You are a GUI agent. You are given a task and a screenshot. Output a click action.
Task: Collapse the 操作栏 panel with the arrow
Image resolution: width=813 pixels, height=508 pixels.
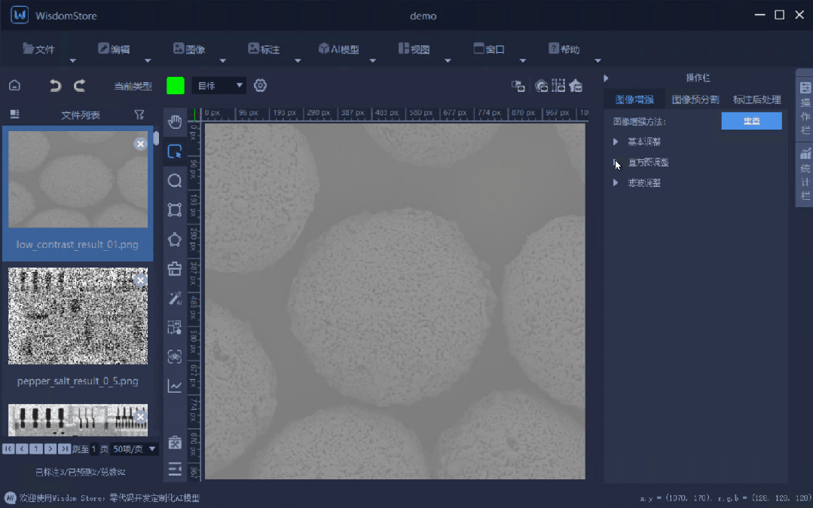tap(606, 78)
